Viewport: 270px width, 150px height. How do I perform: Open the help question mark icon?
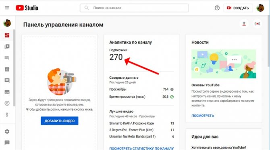pos(217,8)
